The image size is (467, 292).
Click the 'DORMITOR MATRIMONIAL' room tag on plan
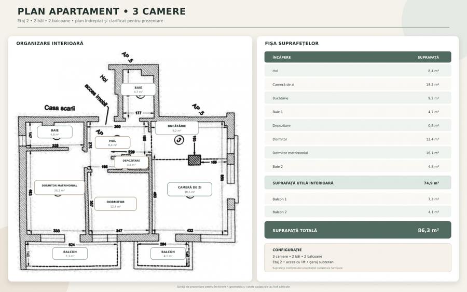[x=59, y=188]
